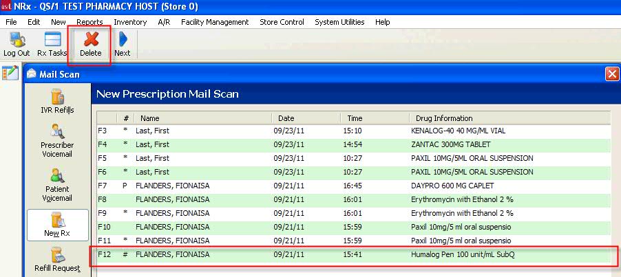The height and width of the screenshot is (277, 621).
Task: Click the Delete toolbar button
Action: pyautogui.click(x=91, y=44)
